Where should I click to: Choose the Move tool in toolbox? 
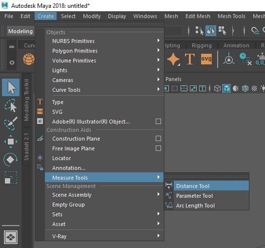coord(11,142)
